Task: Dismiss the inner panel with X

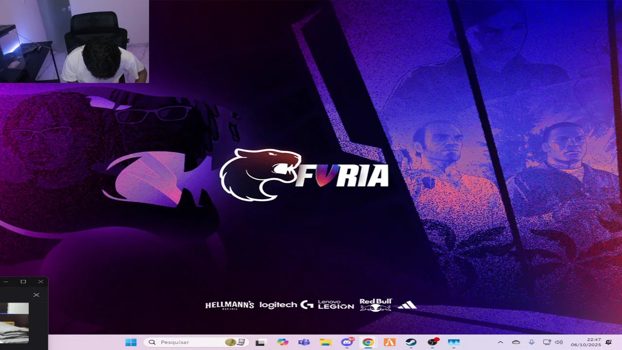Action: (x=36, y=295)
